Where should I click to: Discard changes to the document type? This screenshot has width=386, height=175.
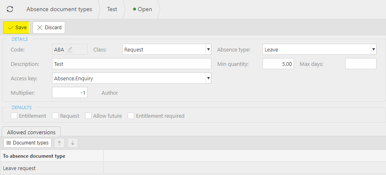tap(49, 28)
